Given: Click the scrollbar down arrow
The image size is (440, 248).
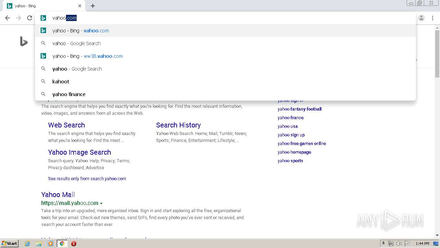Looking at the screenshot, I should click(x=437, y=235).
